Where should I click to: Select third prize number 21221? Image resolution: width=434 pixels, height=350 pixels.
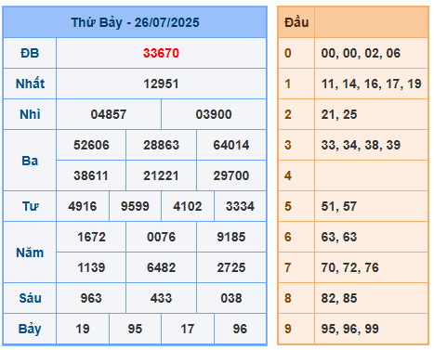pos(161,175)
